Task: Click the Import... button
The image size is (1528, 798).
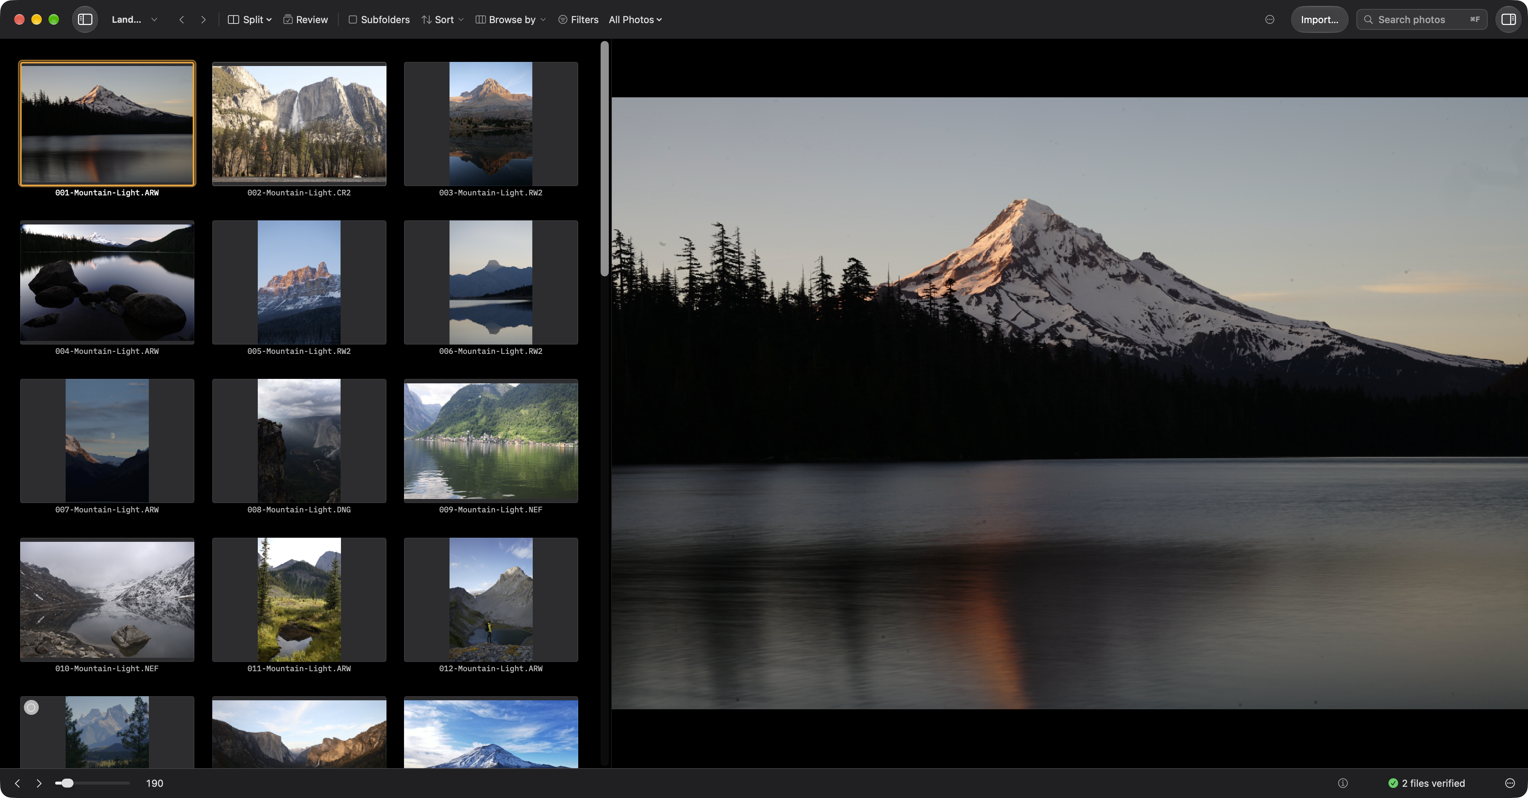Action: [x=1319, y=19]
